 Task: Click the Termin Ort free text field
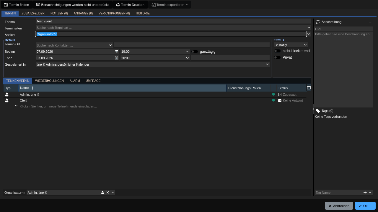tap(192, 45)
